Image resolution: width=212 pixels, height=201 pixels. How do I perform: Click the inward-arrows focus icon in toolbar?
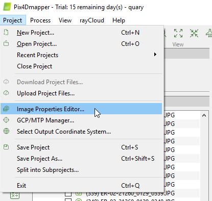pyautogui.click(x=194, y=33)
